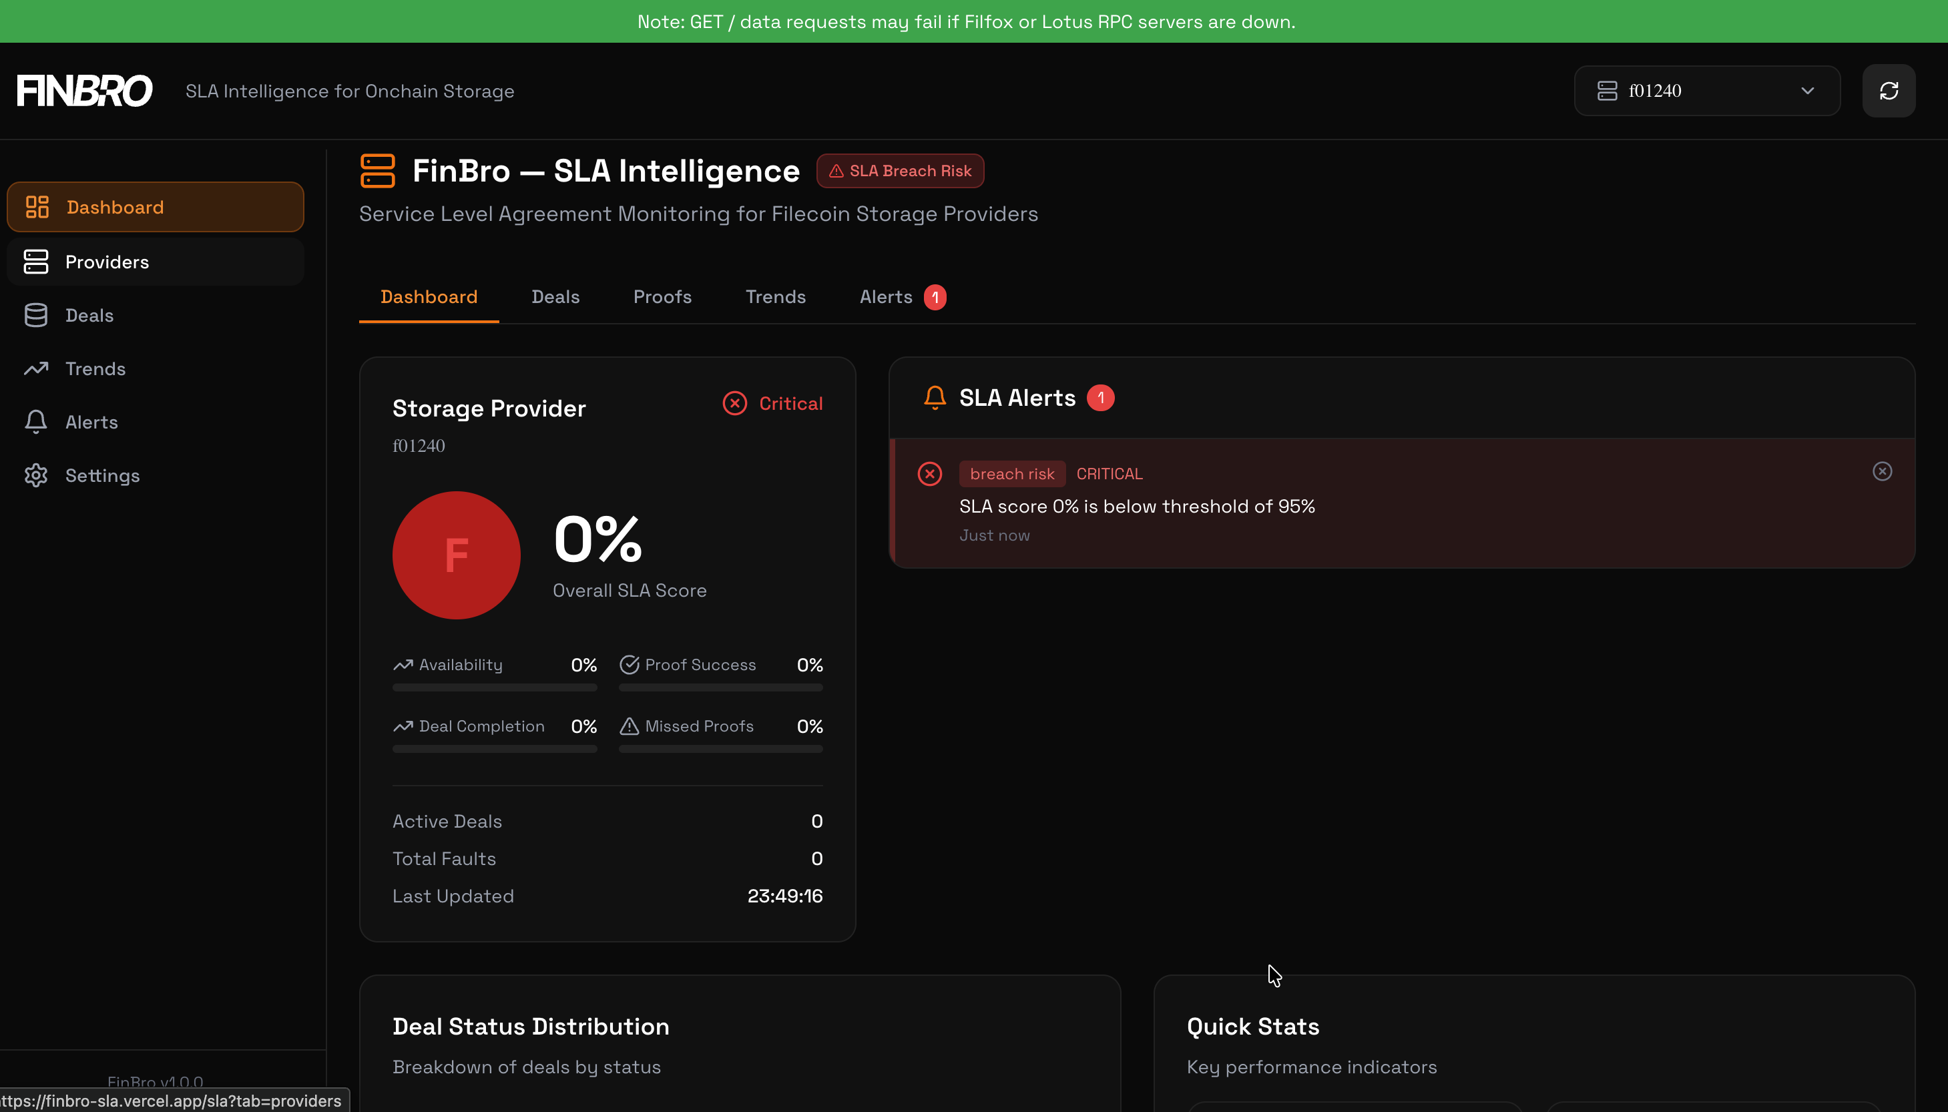Viewport: 1948px width, 1112px height.
Task: Click the breach risk tag
Action: (x=1012, y=475)
